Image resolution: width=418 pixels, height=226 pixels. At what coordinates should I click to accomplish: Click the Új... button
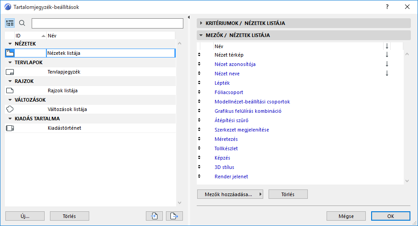point(25,216)
